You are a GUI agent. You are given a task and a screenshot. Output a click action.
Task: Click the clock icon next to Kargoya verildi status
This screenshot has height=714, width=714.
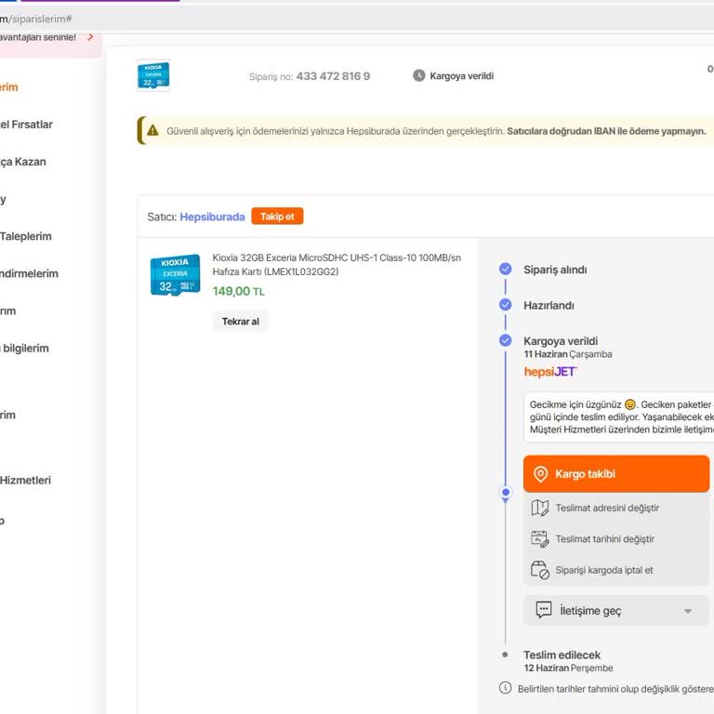(x=419, y=75)
